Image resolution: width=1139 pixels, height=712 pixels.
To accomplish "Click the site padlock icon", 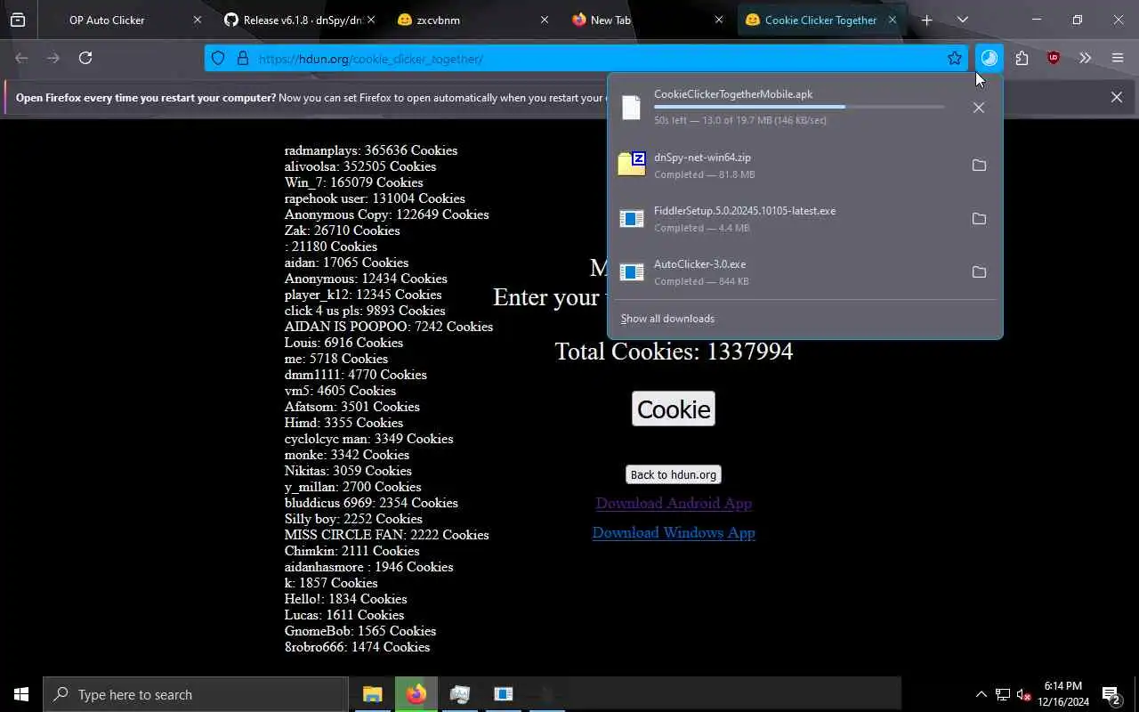I will [x=242, y=59].
